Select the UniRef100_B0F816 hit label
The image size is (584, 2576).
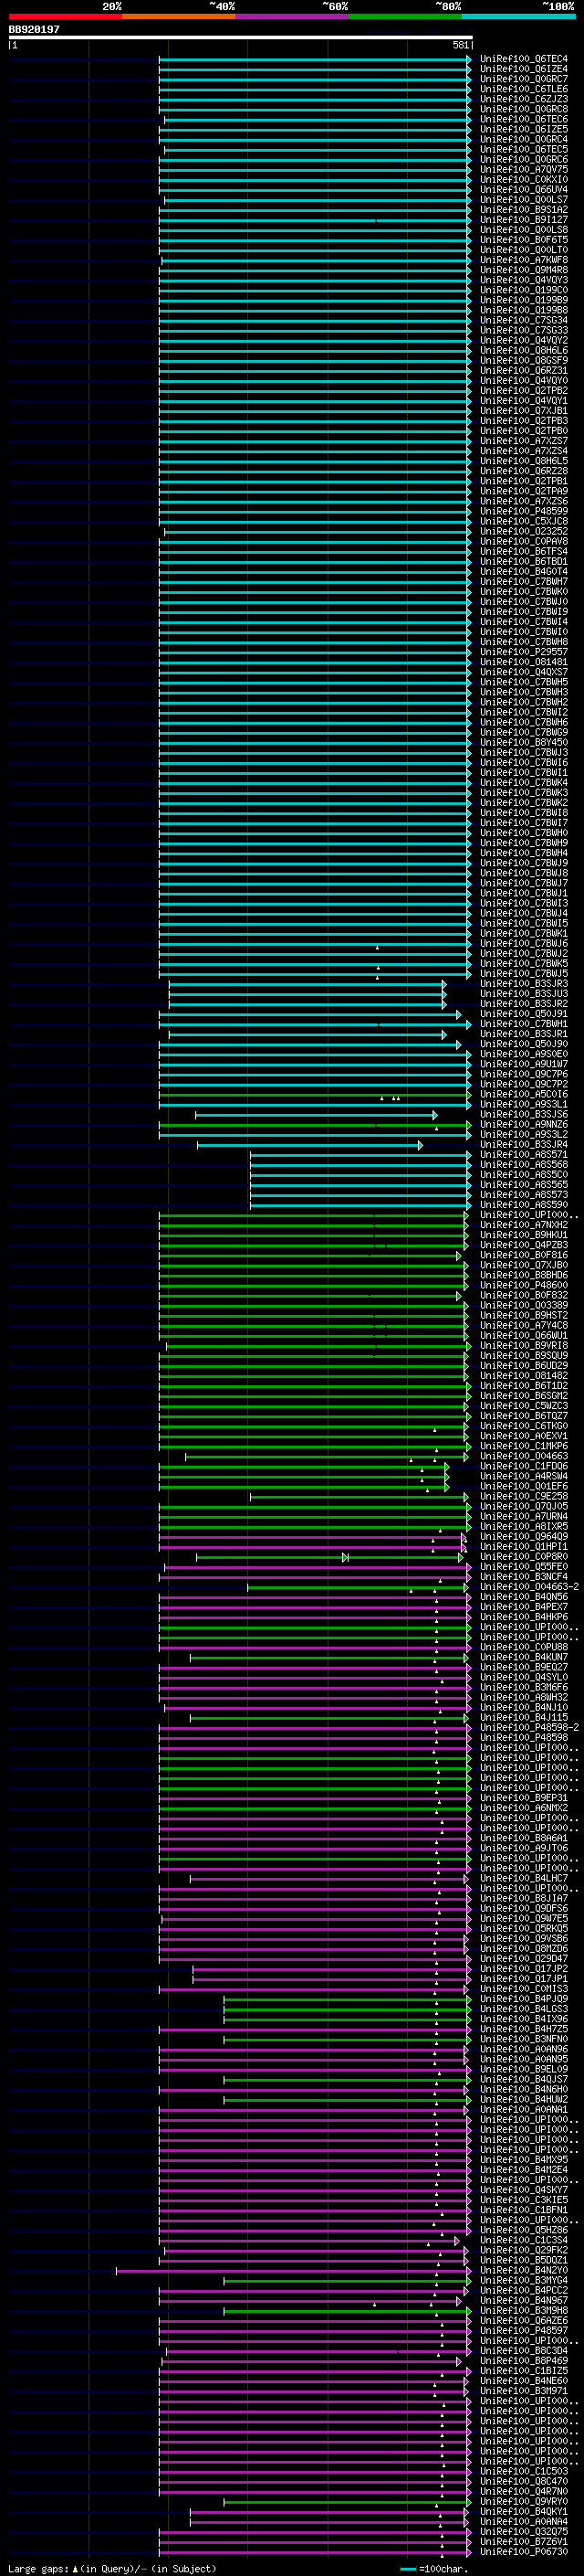524,1255
